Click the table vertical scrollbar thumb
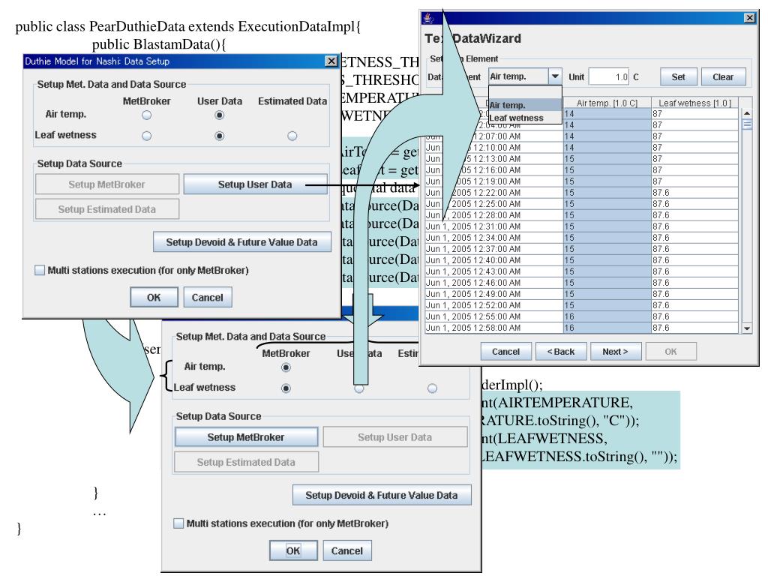 pyautogui.click(x=746, y=124)
